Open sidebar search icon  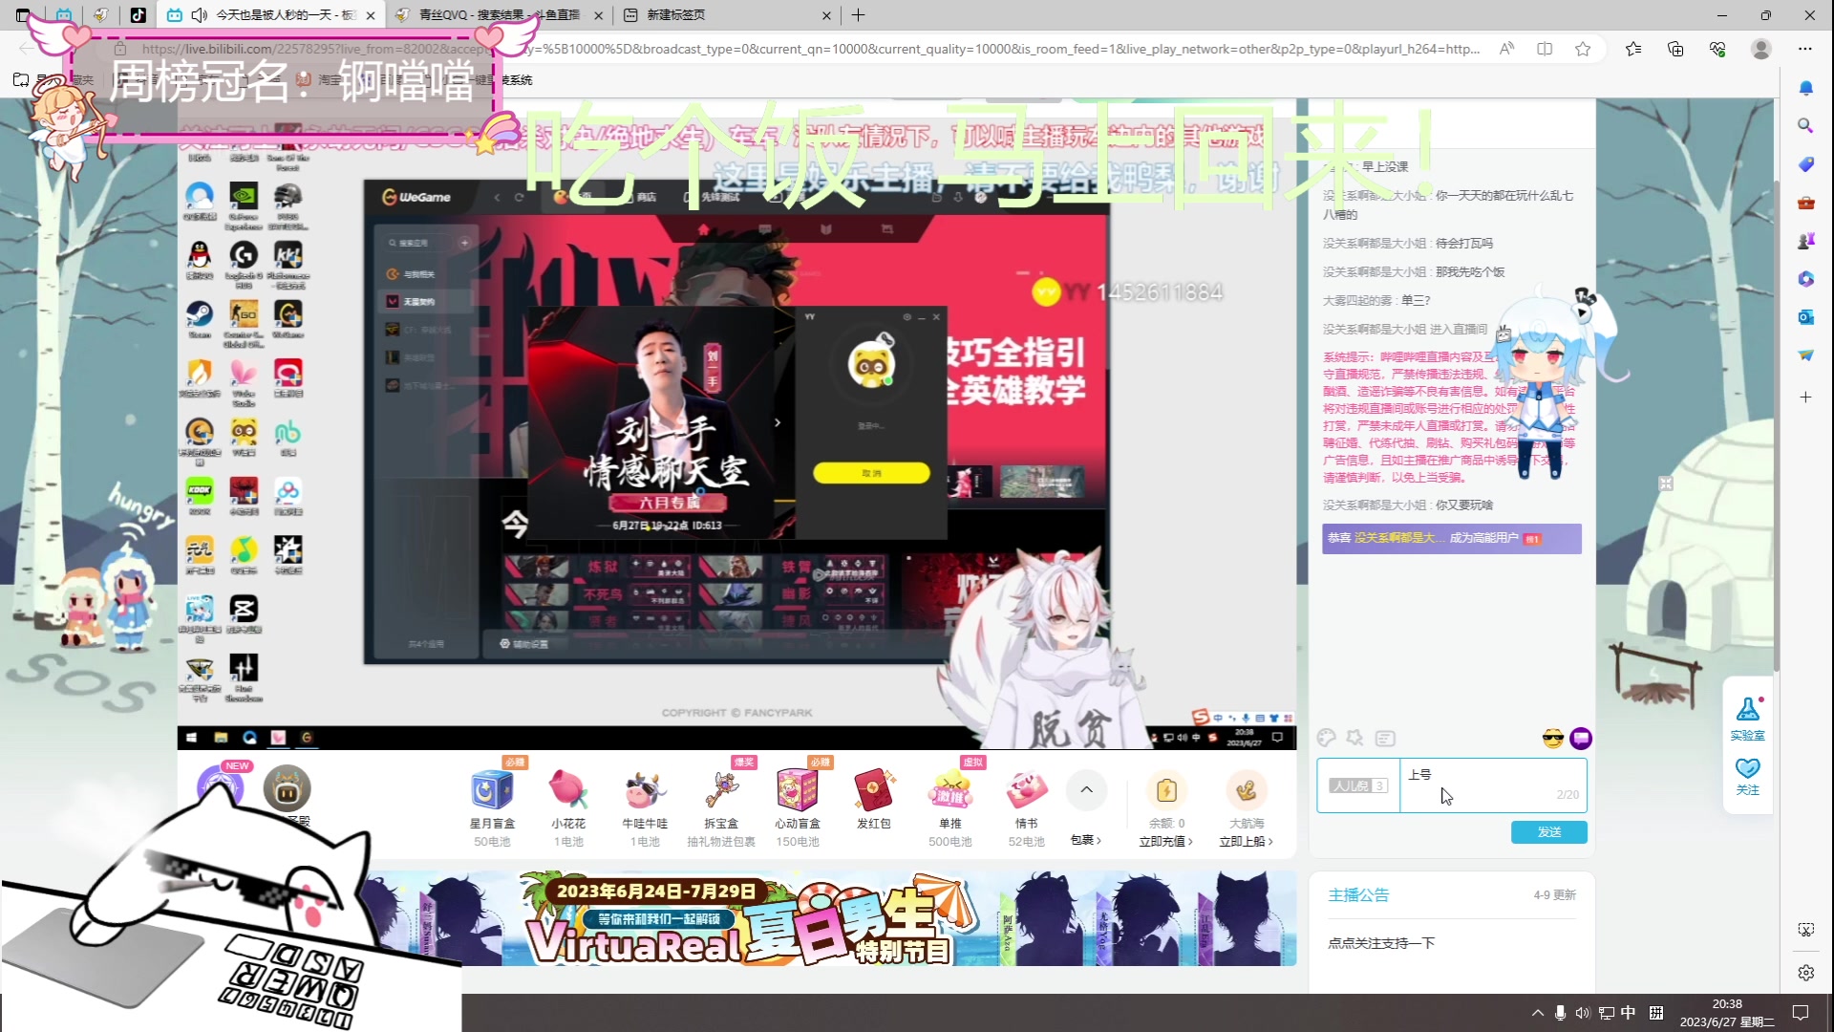[1805, 126]
